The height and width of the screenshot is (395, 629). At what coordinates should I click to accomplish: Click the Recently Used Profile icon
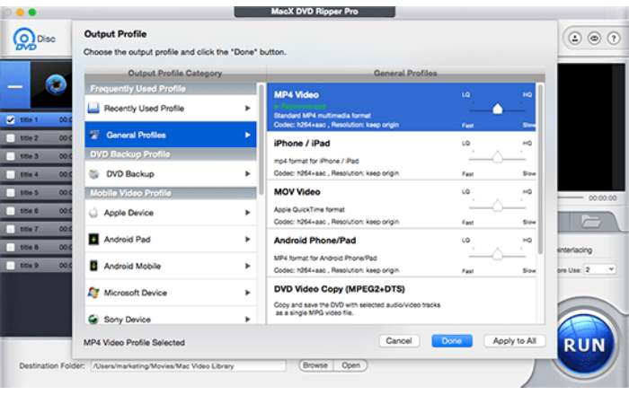93,108
